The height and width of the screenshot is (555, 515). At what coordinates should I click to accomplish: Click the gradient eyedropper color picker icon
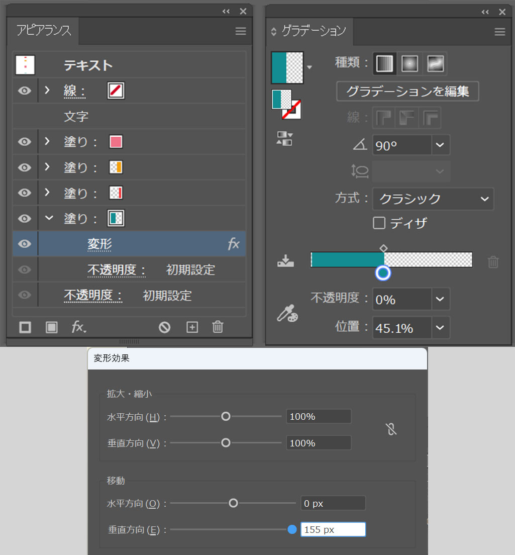pyautogui.click(x=287, y=314)
